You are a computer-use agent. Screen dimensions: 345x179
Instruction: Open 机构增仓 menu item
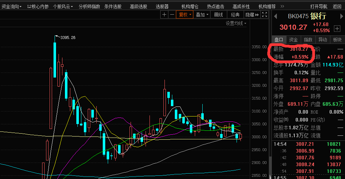[x=190, y=7]
